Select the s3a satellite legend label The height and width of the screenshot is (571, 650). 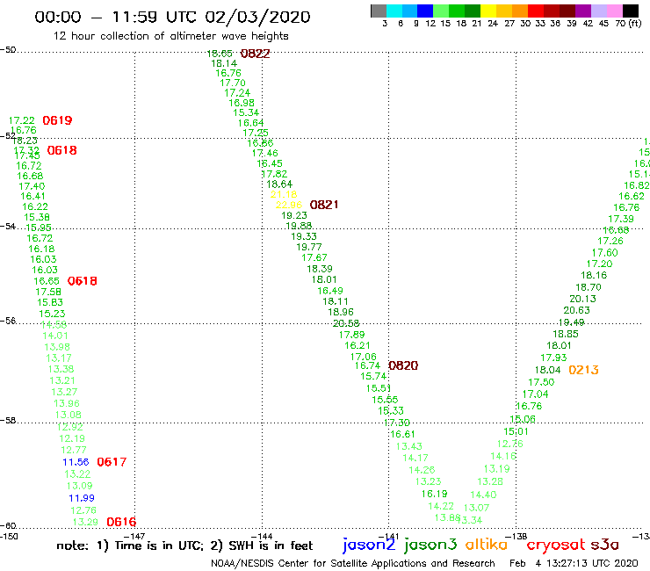[604, 545]
